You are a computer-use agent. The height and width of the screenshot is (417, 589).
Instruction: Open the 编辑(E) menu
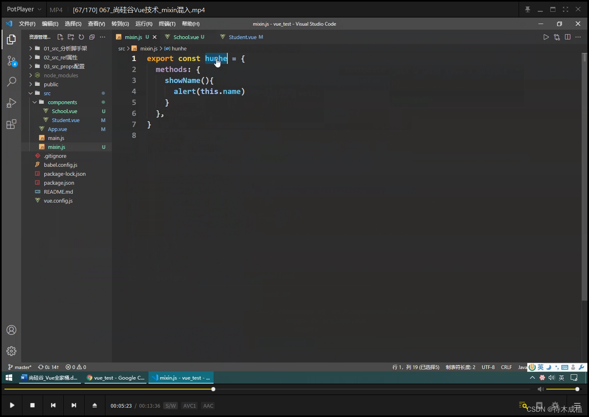50,24
